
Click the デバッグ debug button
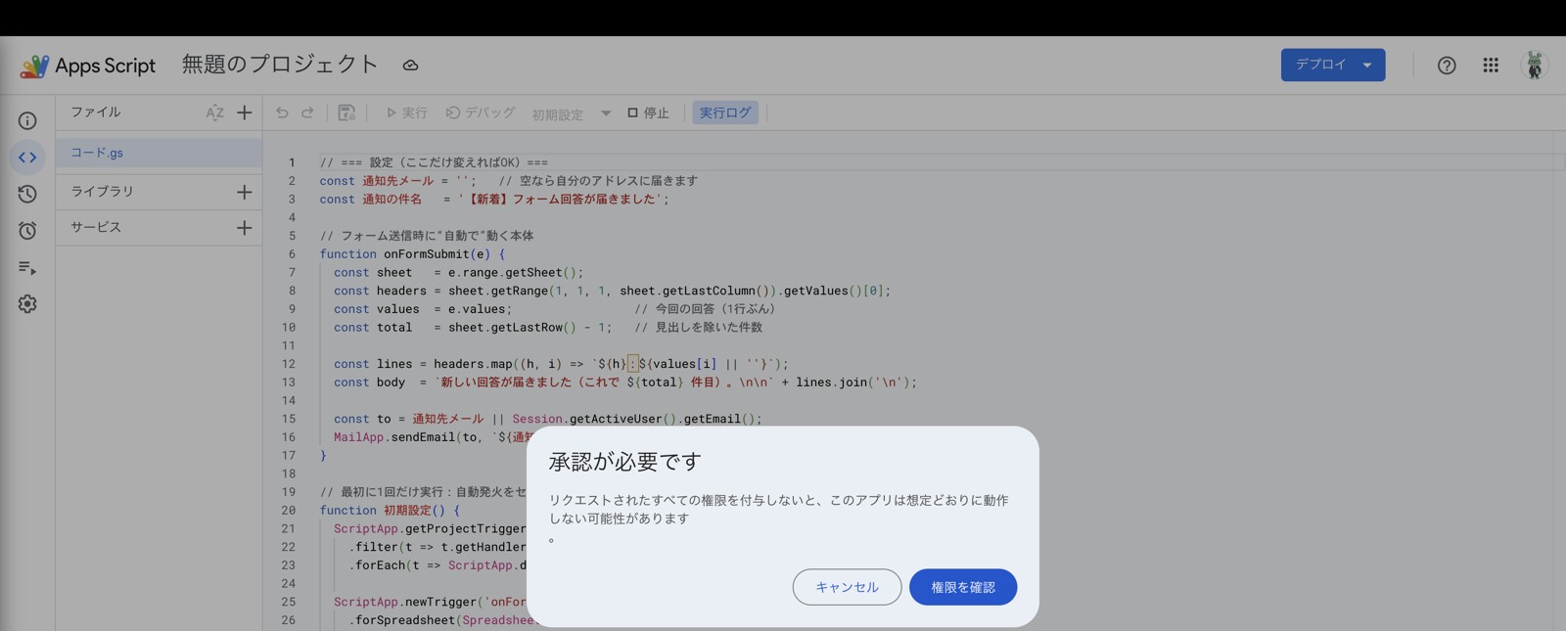[x=481, y=113]
